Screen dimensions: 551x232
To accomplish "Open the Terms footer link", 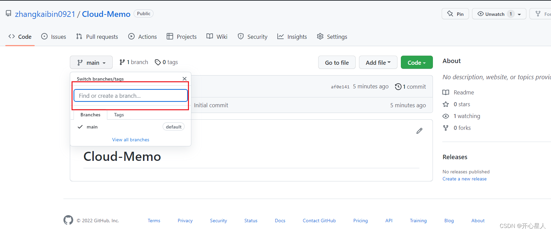I will 154,221.
